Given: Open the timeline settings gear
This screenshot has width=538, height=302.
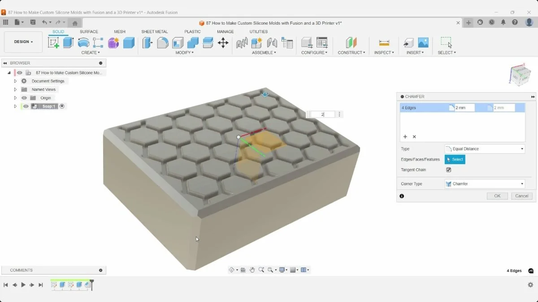Looking at the screenshot, I should click(x=530, y=285).
